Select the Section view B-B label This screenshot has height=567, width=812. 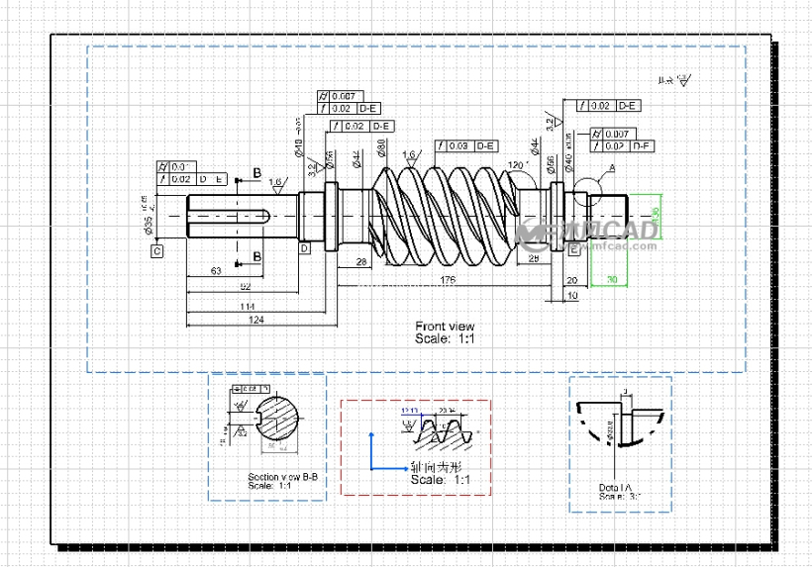(268, 481)
